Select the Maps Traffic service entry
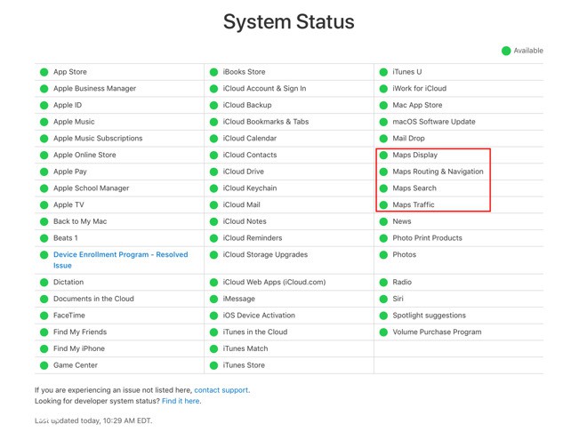Screen dimensions: 587x432 point(414,205)
